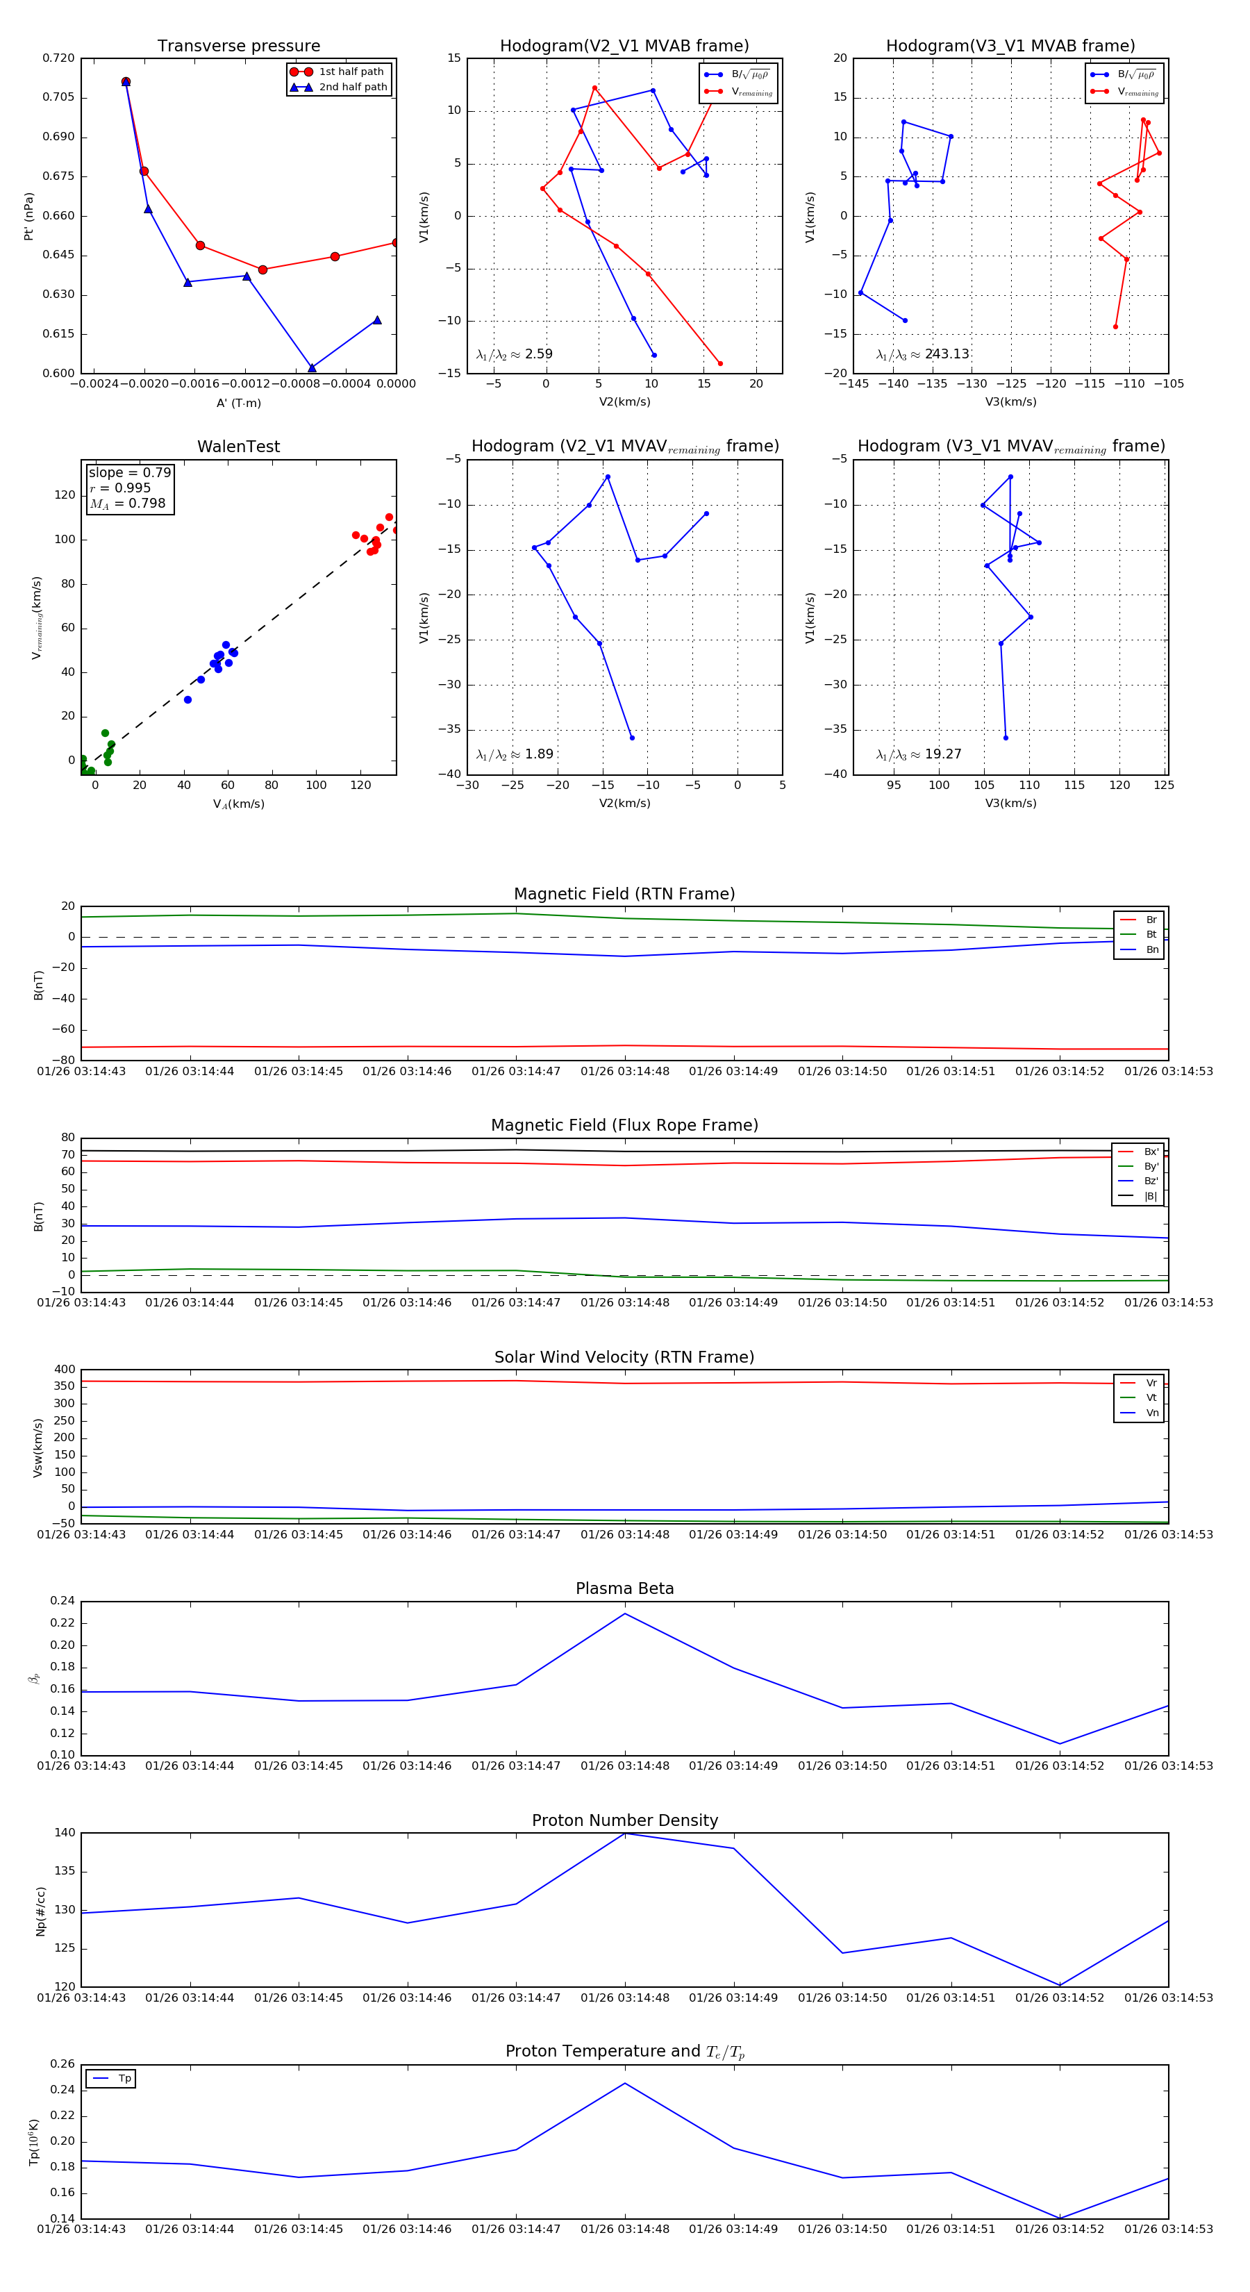Click 'Proton Temperature and Te/Tp' title
This screenshot has width=1250, height=2292.
624,2052
